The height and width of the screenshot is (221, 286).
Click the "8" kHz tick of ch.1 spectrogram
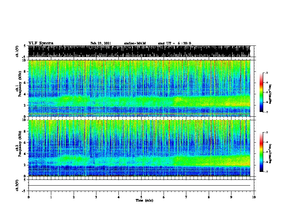pos(25,71)
